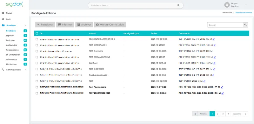Screen dimensions: 254x124
Task: Select checkbox for Prueba reasignado 1 row
Action: [x=37, y=75]
